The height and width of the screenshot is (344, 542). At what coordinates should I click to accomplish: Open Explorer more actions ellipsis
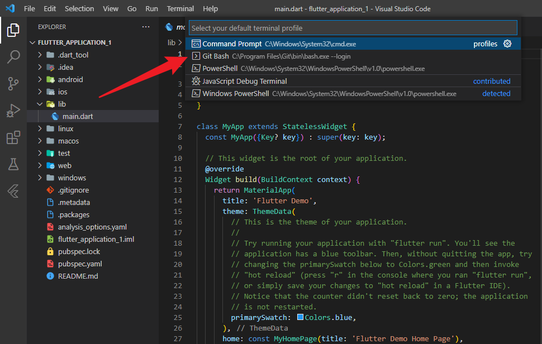pyautogui.click(x=146, y=27)
